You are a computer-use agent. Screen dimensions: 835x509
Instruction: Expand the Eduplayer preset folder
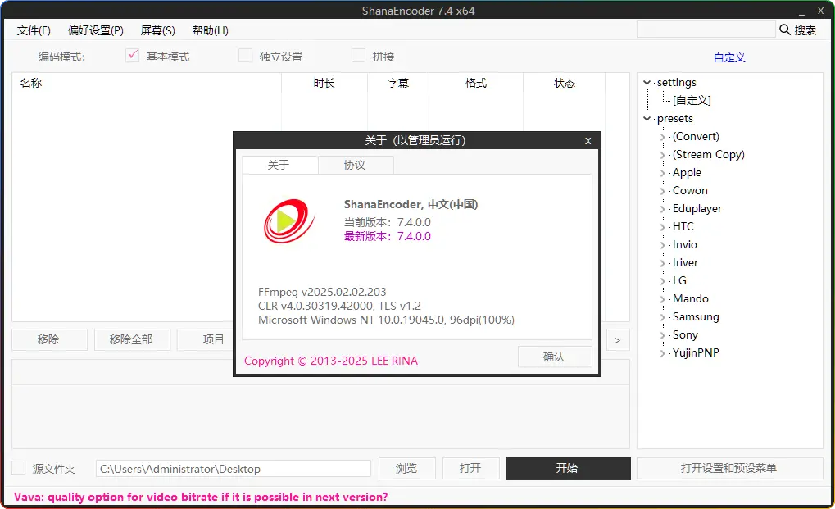(662, 209)
